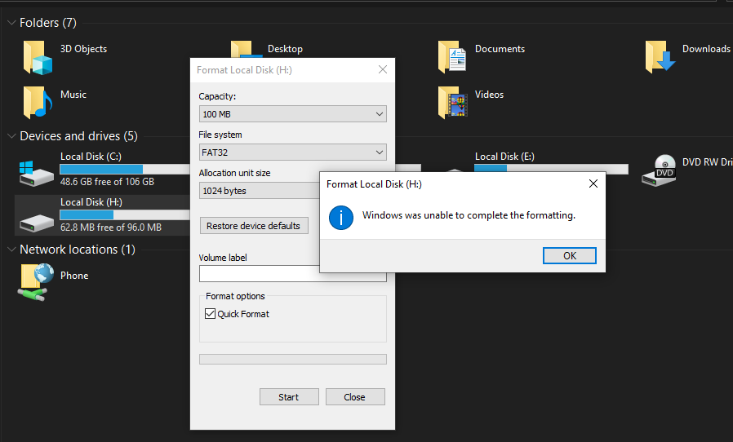Click Local Disk (C:) usage bar
The height and width of the screenshot is (442, 733).
[x=125, y=169]
